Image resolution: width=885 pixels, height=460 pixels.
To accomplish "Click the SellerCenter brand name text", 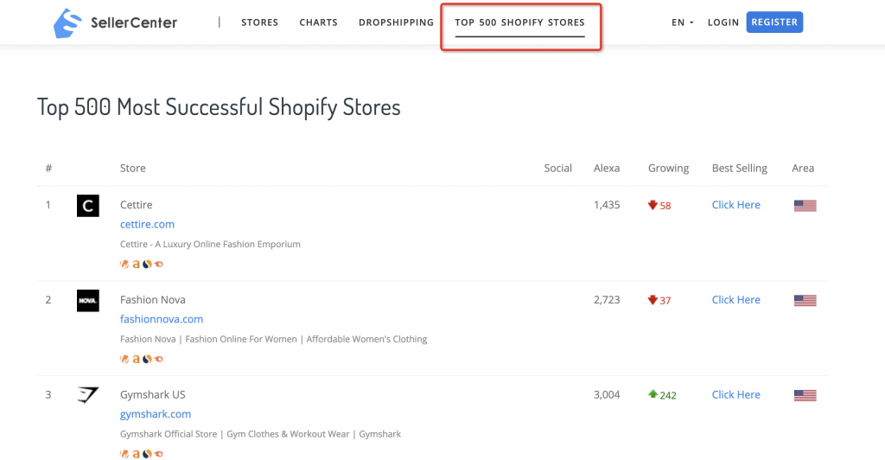I will pos(134,22).
